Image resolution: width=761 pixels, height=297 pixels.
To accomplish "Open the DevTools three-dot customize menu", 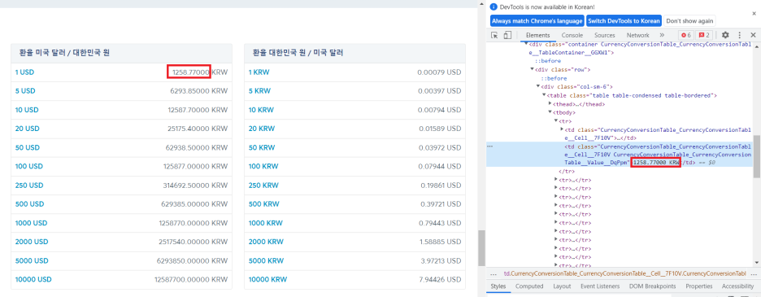I will point(740,35).
